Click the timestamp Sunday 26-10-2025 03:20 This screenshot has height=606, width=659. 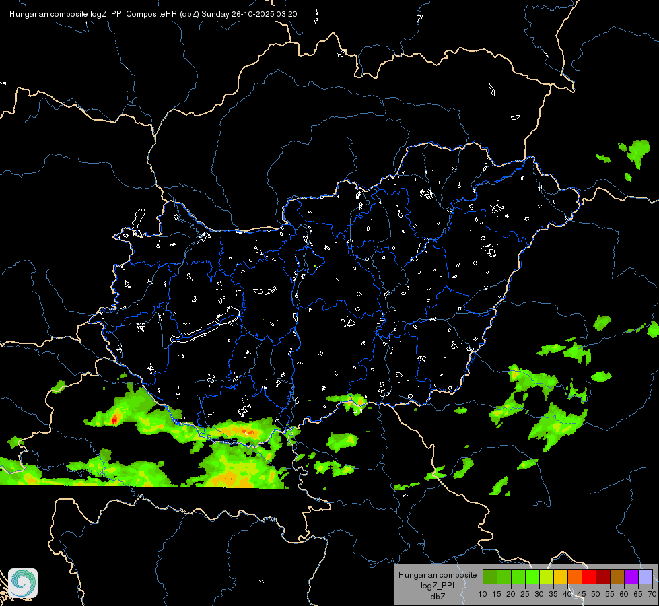[249, 14]
